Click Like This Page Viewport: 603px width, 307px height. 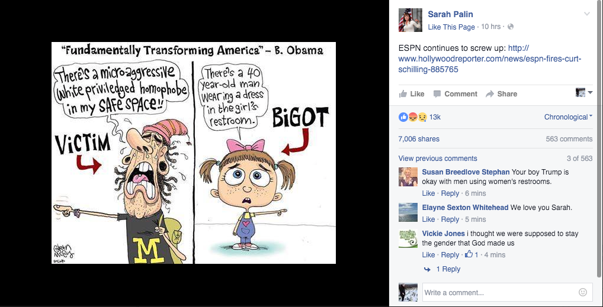[x=451, y=27]
